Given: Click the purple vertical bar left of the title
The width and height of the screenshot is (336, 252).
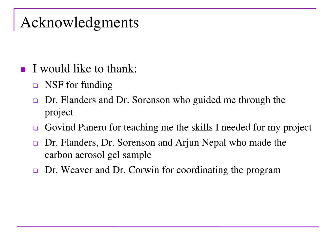Looking at the screenshot, I should [x=14, y=20].
